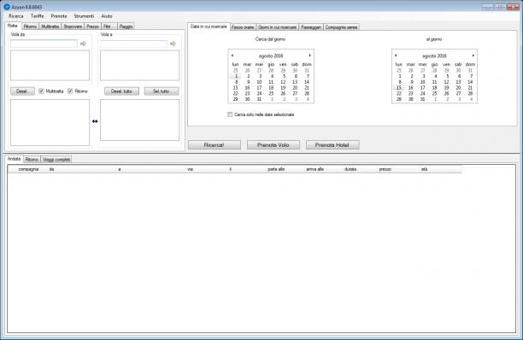Select day 7 in Cerca dal giorno calendar
523x340 pixels.
click(x=308, y=76)
